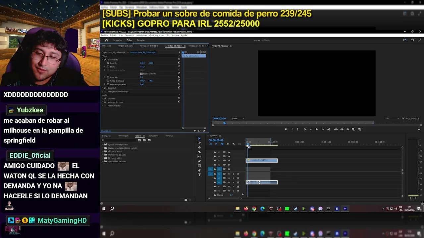Viewport: 424px width, 238px height.
Task: Toggle the Rotación animation stopwatch
Action: pyautogui.click(x=108, y=77)
